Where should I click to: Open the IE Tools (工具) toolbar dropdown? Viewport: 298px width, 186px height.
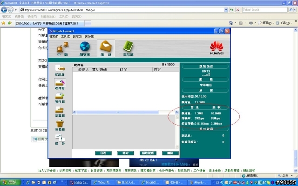(x=284, y=23)
